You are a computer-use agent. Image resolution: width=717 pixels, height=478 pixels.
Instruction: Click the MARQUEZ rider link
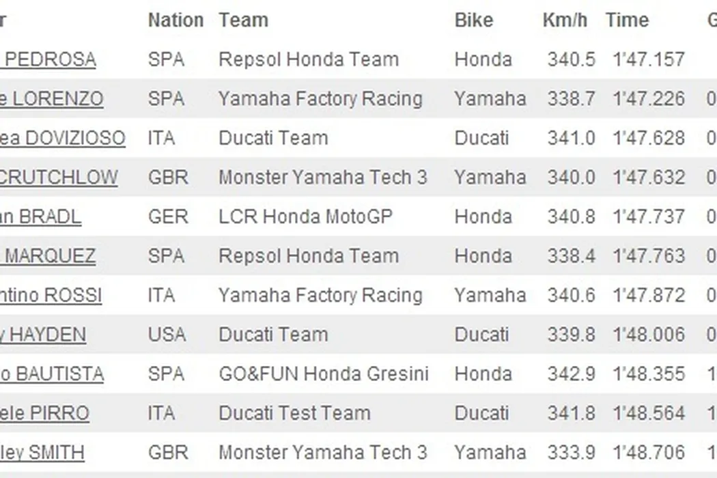49,257
